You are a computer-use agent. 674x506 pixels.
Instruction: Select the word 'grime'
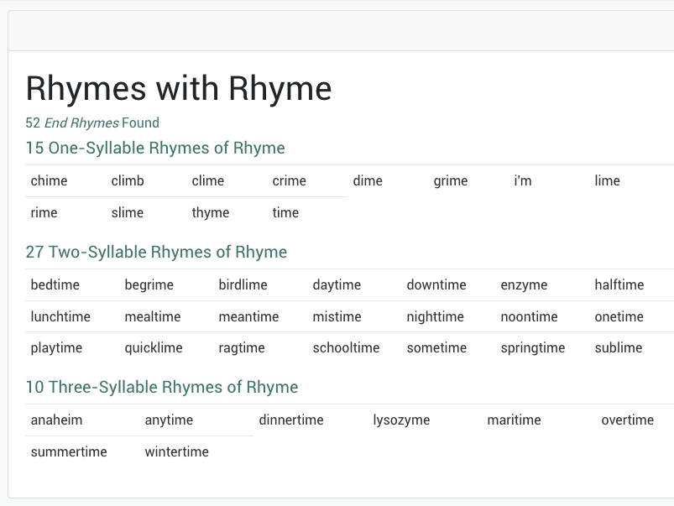450,180
